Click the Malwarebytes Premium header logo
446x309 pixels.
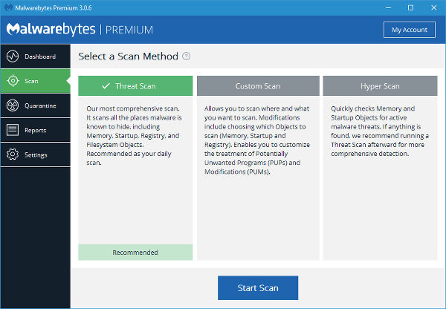click(80, 30)
